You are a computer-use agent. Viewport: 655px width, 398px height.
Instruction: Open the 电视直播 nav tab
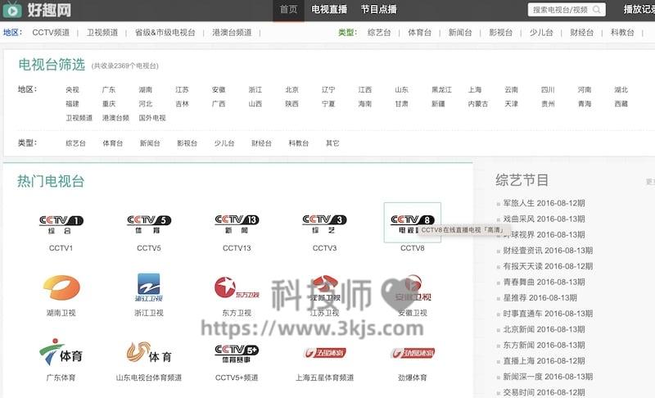tap(329, 10)
